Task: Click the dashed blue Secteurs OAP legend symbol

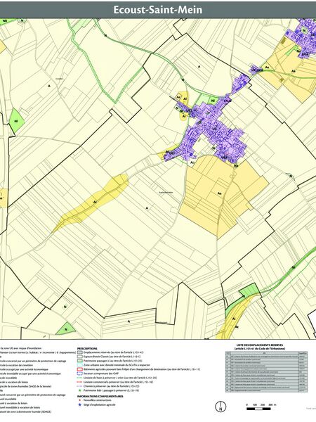Action: (79, 373)
